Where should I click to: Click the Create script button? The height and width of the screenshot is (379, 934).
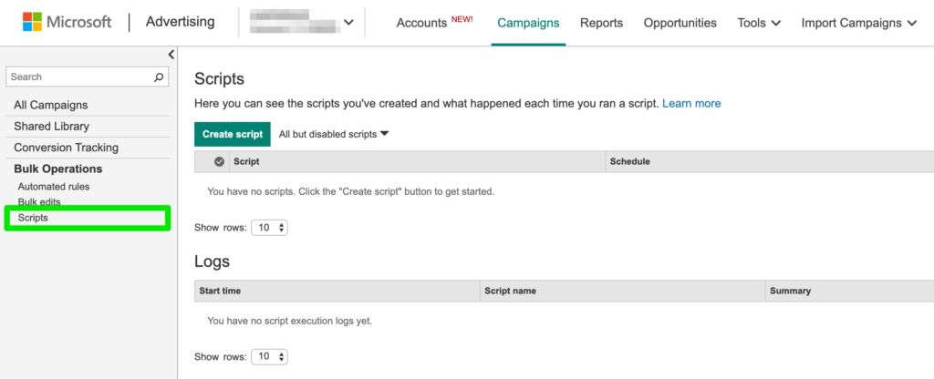pyautogui.click(x=233, y=134)
